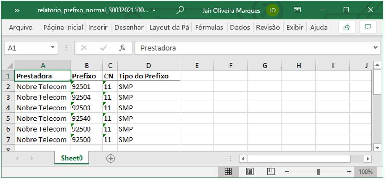385x180 pixels.
Task: Click the Tipo do Prefixo header cell
Action: pyautogui.click(x=149, y=76)
